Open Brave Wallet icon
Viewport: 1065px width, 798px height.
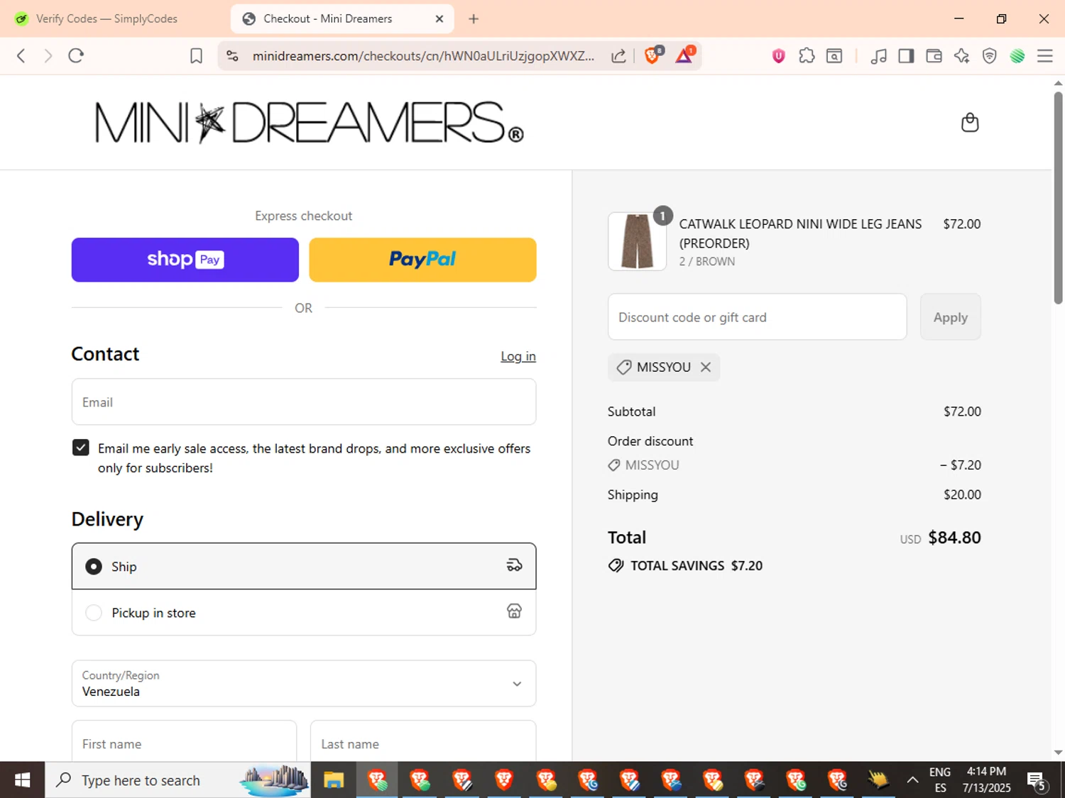tap(934, 56)
